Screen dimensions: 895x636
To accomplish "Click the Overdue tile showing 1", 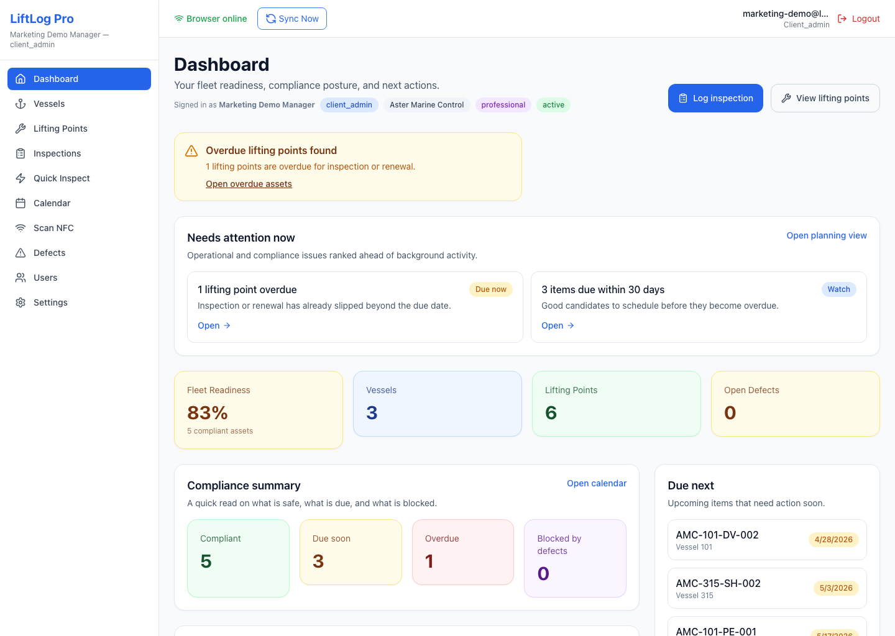I will coord(463,552).
